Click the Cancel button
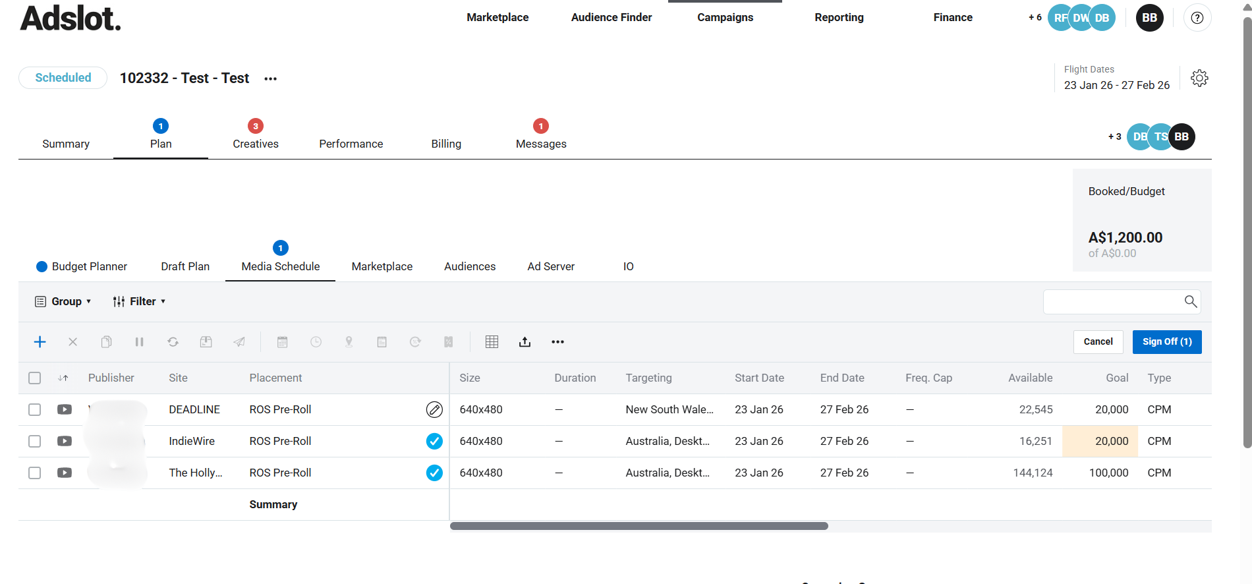Screen dimensions: 1252x584 click(x=1098, y=341)
